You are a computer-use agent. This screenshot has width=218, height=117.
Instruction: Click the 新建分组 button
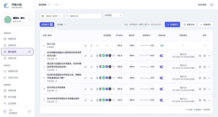point(189,24)
